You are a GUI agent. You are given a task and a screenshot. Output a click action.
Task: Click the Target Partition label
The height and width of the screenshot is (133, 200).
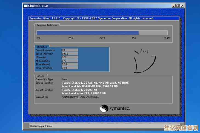click(44, 90)
